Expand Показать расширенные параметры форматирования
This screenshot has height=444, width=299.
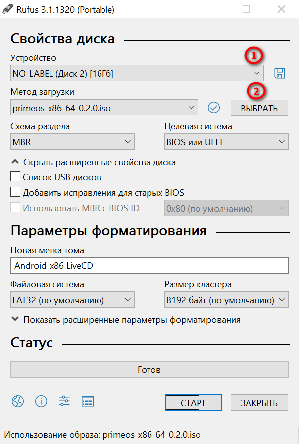coord(126,320)
